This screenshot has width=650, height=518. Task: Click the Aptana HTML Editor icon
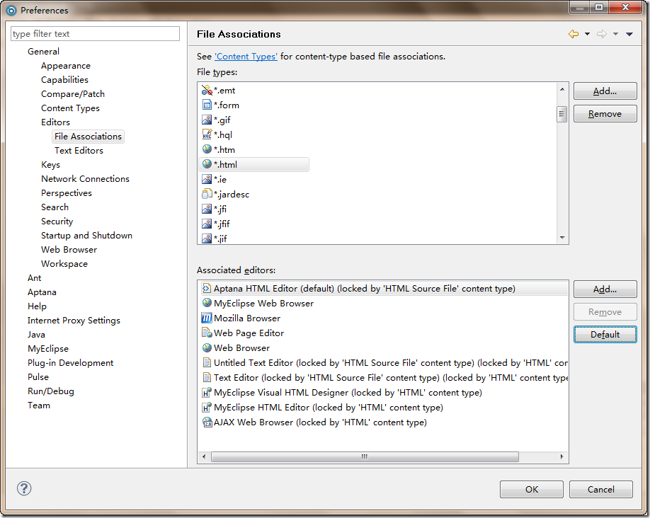pos(207,288)
